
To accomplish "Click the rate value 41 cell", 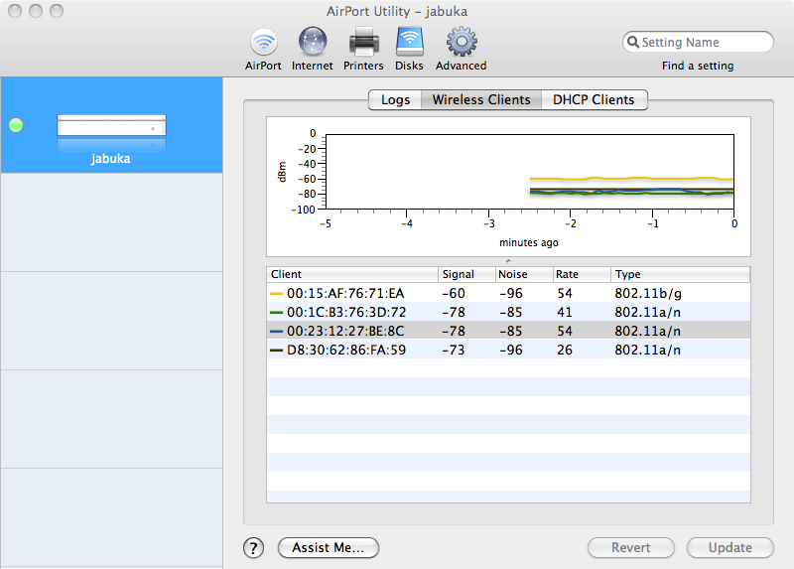I will pyautogui.click(x=565, y=312).
